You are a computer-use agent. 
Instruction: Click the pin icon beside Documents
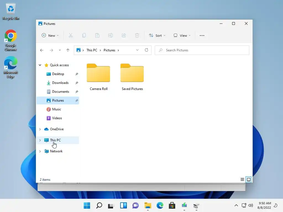click(77, 92)
